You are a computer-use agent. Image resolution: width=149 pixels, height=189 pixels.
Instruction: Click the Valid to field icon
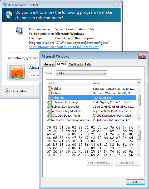(x=49, y=89)
